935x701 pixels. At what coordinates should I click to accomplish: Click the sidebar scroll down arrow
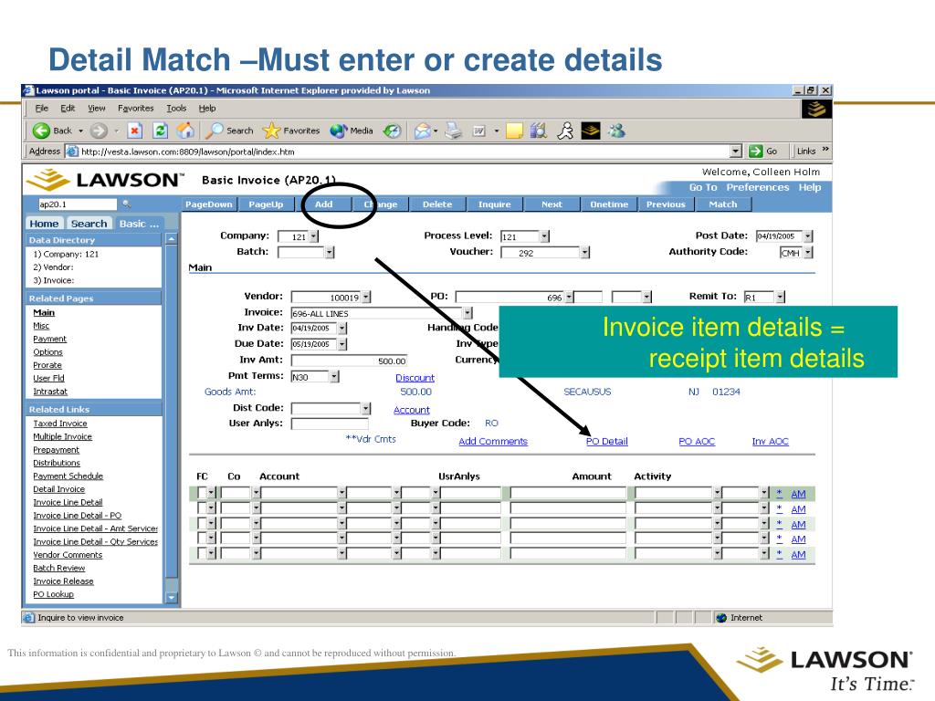(x=171, y=597)
